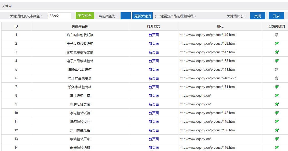Click the 保存颜色 button

point(85,16)
